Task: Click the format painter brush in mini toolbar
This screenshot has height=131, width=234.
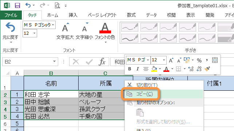Action: [207, 69]
